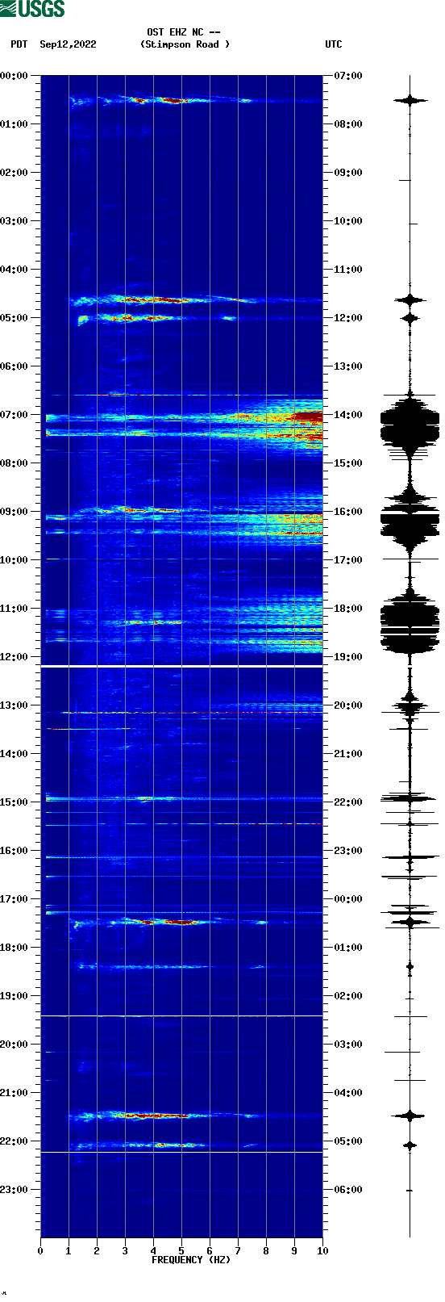Click frequency axis tick label 6
Viewport: 445px width, 1302px height.
pos(210,1251)
